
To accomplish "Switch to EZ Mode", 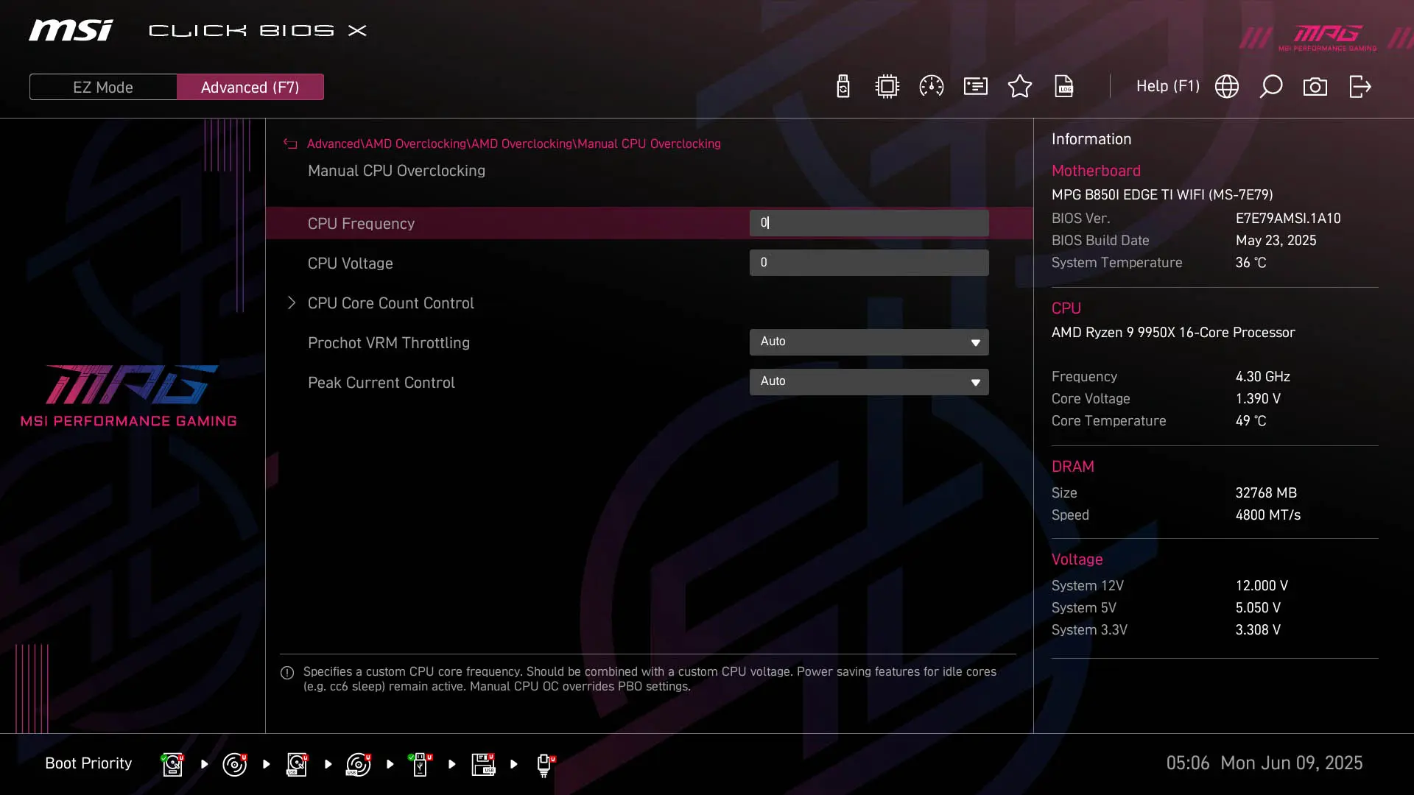I will tap(103, 87).
